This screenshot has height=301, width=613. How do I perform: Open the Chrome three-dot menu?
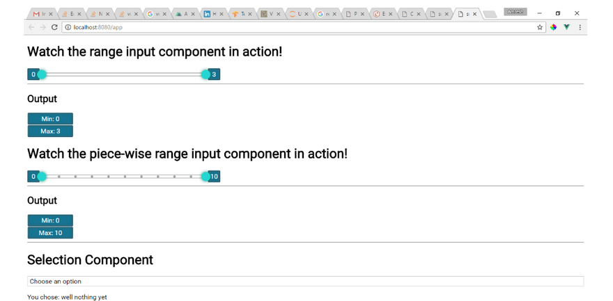coord(580,27)
